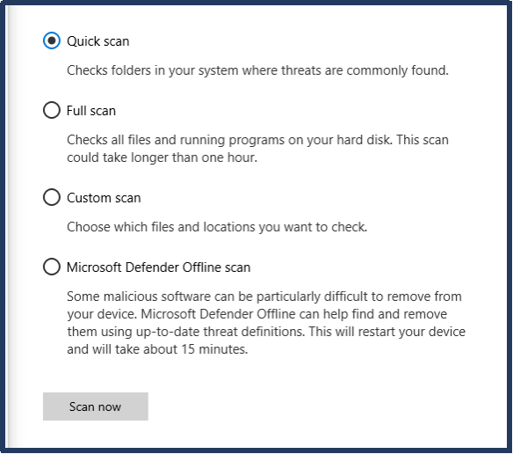
Task: Choose the Full scan radio circle
Action: 51,110
